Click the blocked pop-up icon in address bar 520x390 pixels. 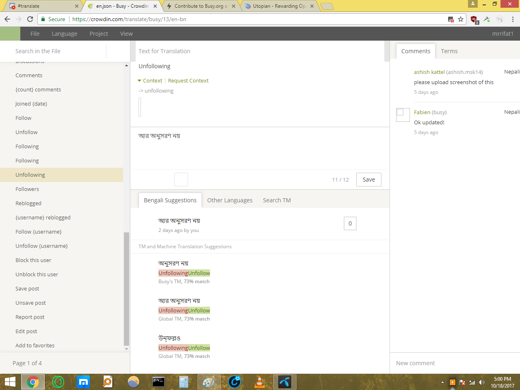[x=451, y=19]
